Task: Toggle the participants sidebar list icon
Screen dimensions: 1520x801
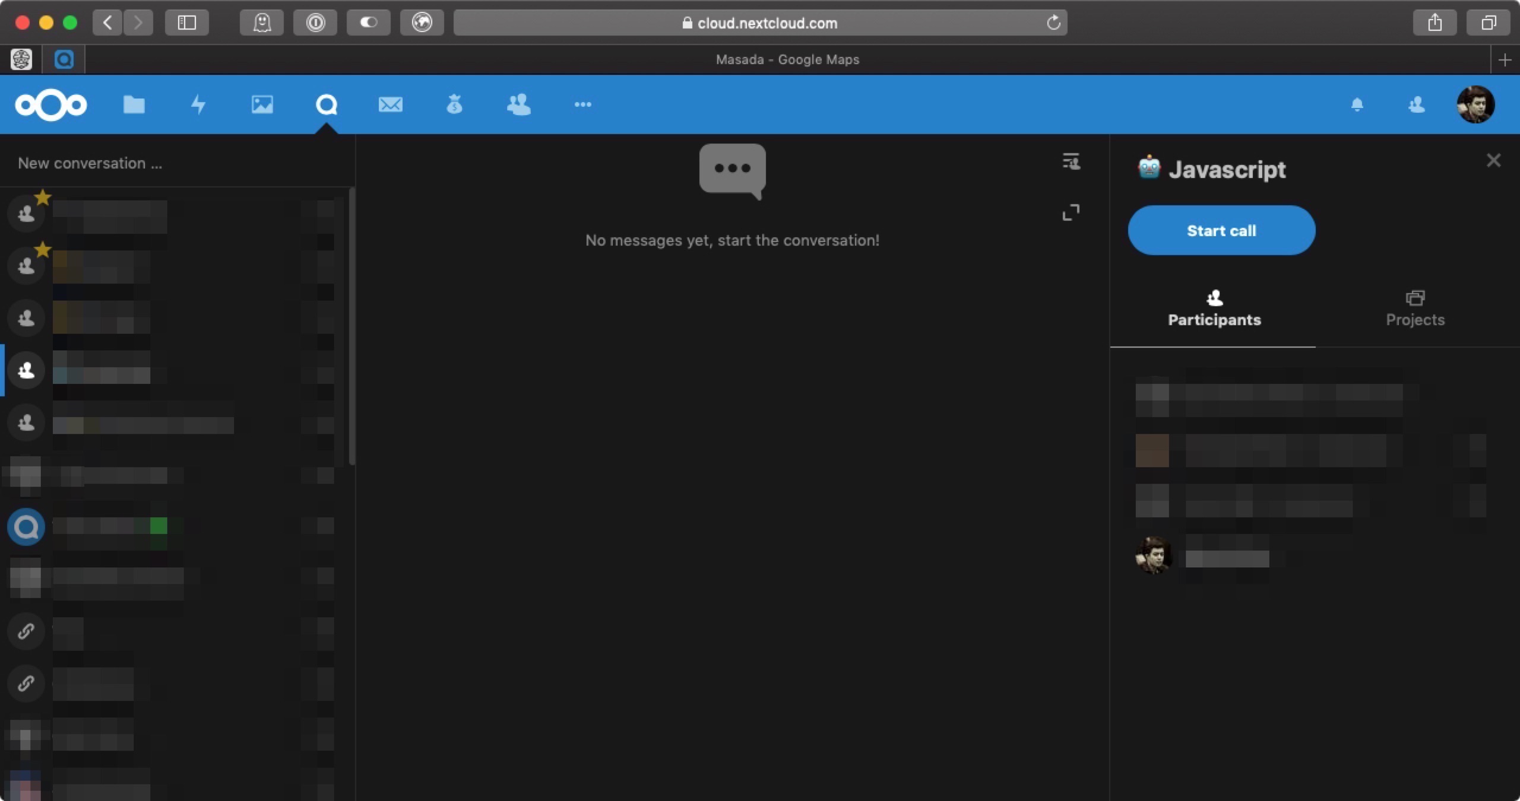Action: pos(1071,161)
